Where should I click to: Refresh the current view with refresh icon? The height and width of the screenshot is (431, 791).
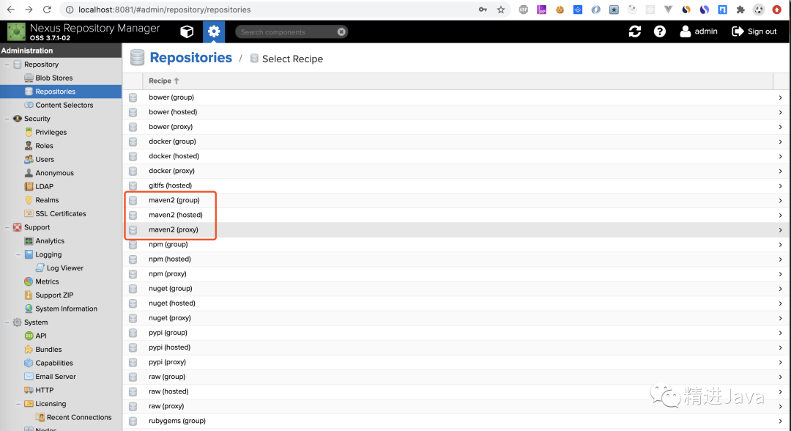point(634,32)
